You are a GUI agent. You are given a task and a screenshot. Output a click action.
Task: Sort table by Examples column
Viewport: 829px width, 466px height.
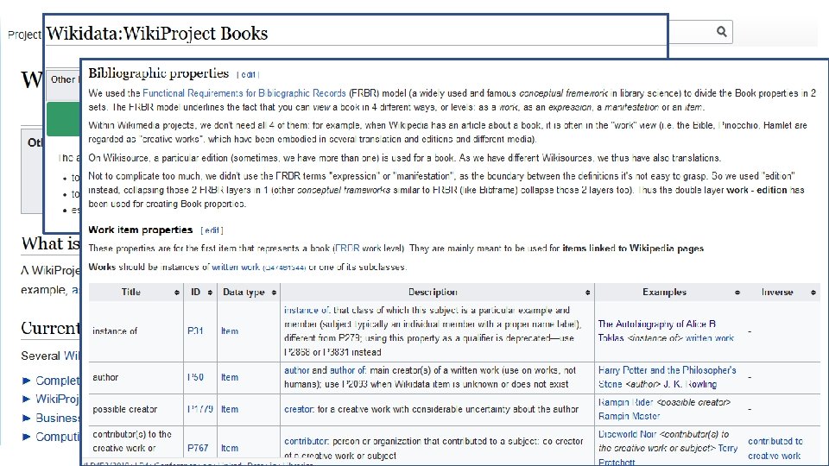pos(737,293)
